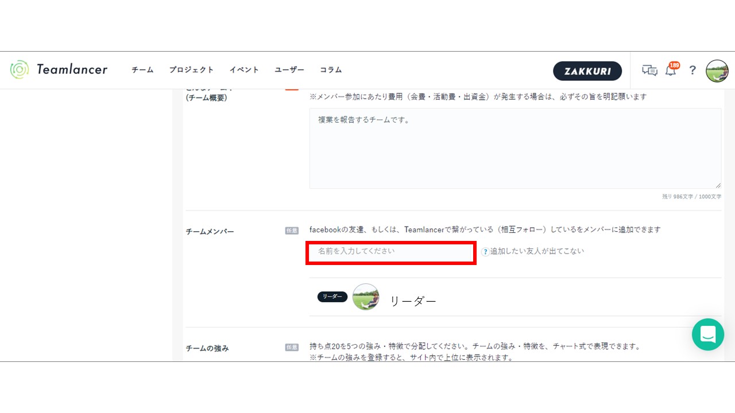Viewport: 735px width, 413px height.
Task: Click the leader's profile picture in member list
Action: (366, 297)
